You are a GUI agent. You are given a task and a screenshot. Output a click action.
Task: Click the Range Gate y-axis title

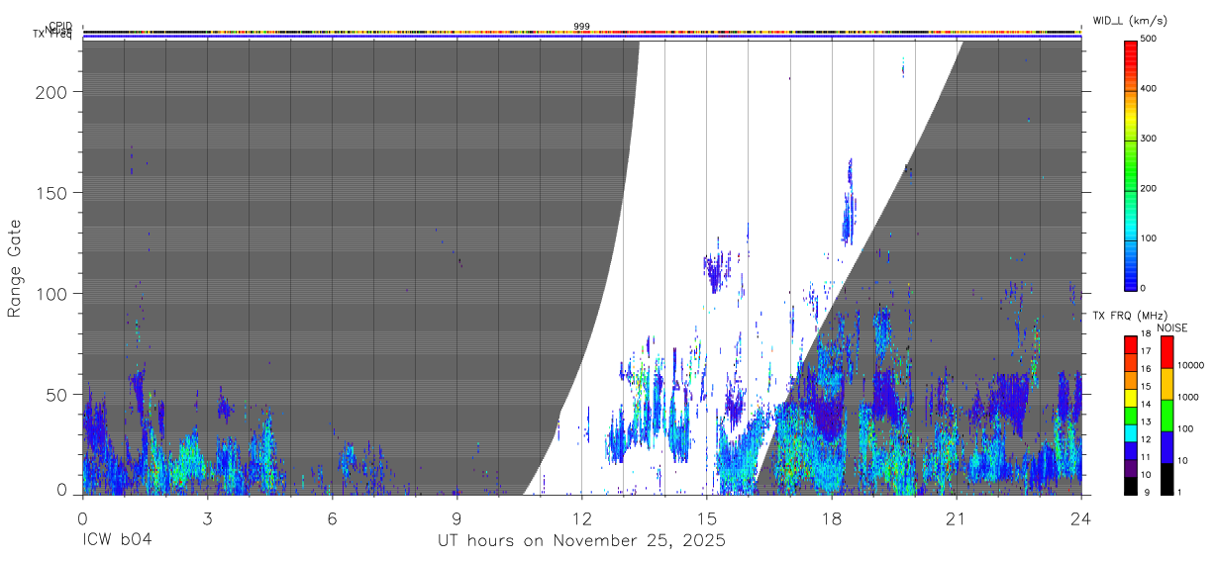(x=15, y=269)
